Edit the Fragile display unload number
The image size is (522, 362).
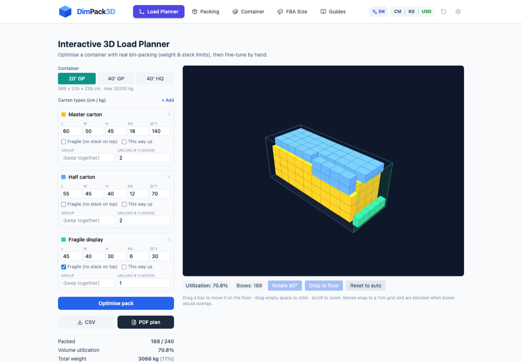click(144, 283)
